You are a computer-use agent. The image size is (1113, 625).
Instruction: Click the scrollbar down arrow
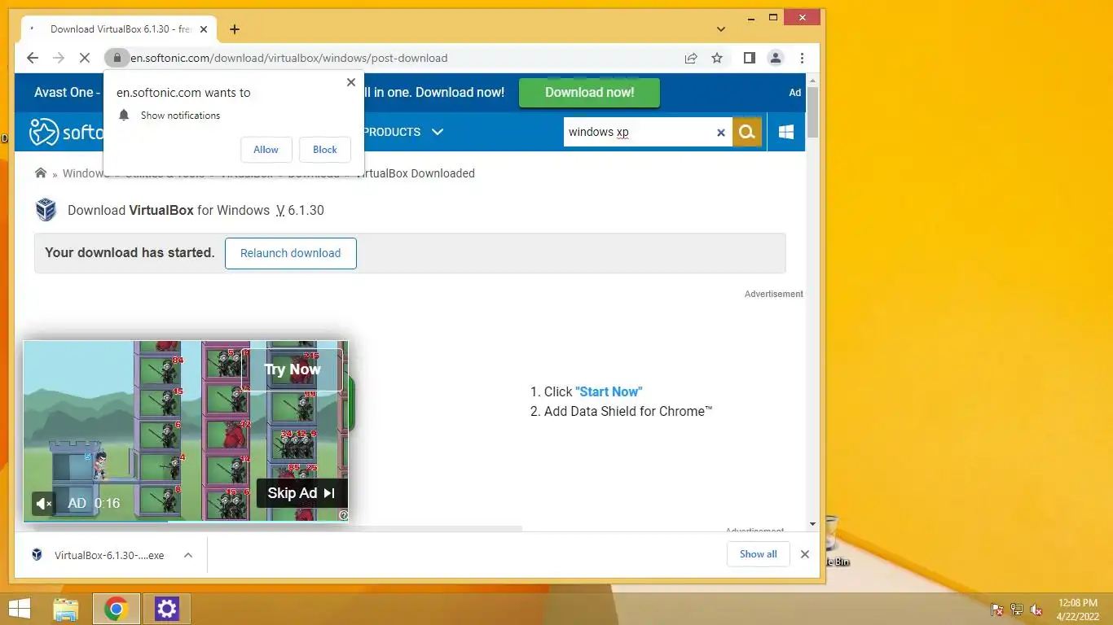tap(813, 525)
